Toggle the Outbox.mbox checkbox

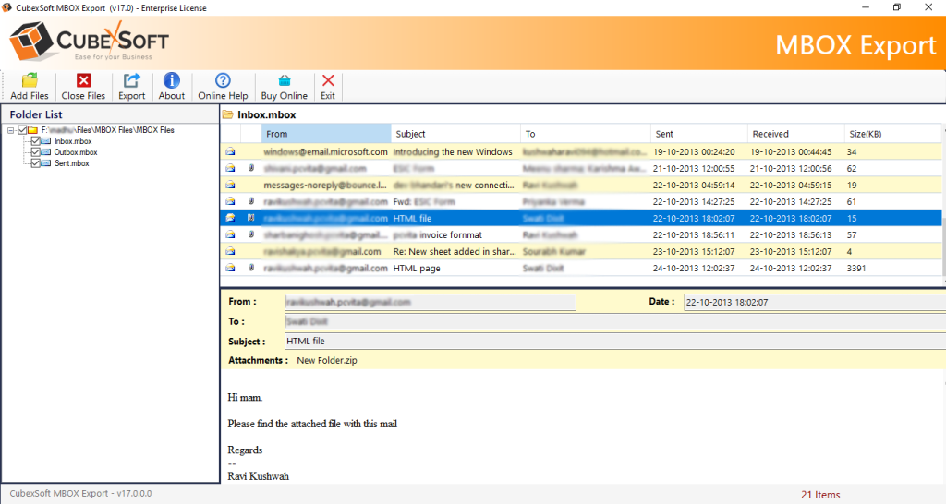(36, 152)
